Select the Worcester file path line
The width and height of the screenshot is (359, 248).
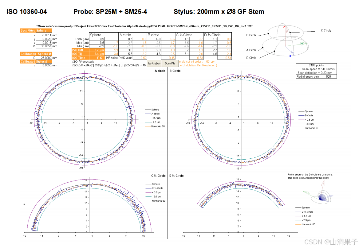(x=144, y=26)
